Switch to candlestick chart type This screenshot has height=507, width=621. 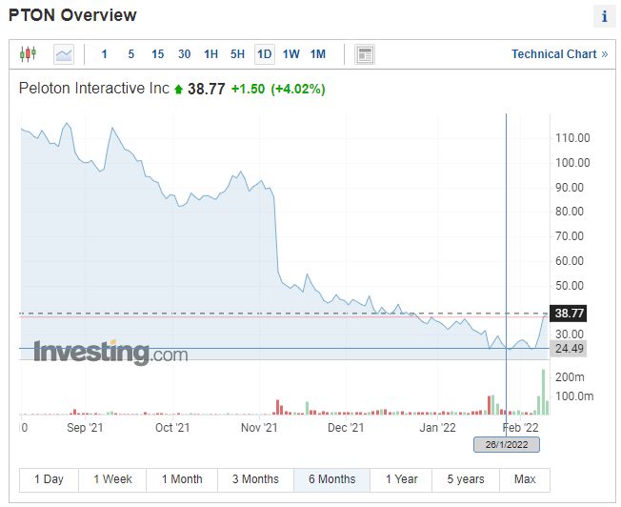point(28,54)
